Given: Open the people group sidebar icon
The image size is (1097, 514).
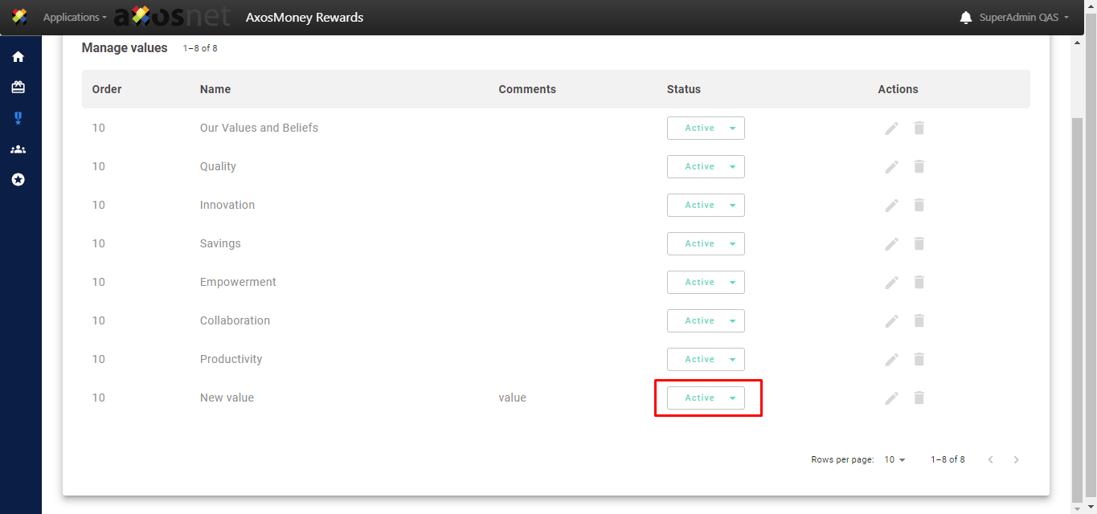Looking at the screenshot, I should point(18,149).
